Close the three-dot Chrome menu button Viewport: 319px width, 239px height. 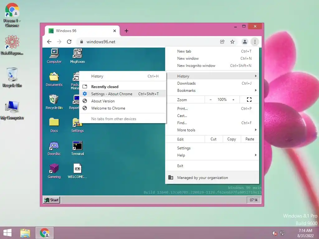tap(255, 42)
